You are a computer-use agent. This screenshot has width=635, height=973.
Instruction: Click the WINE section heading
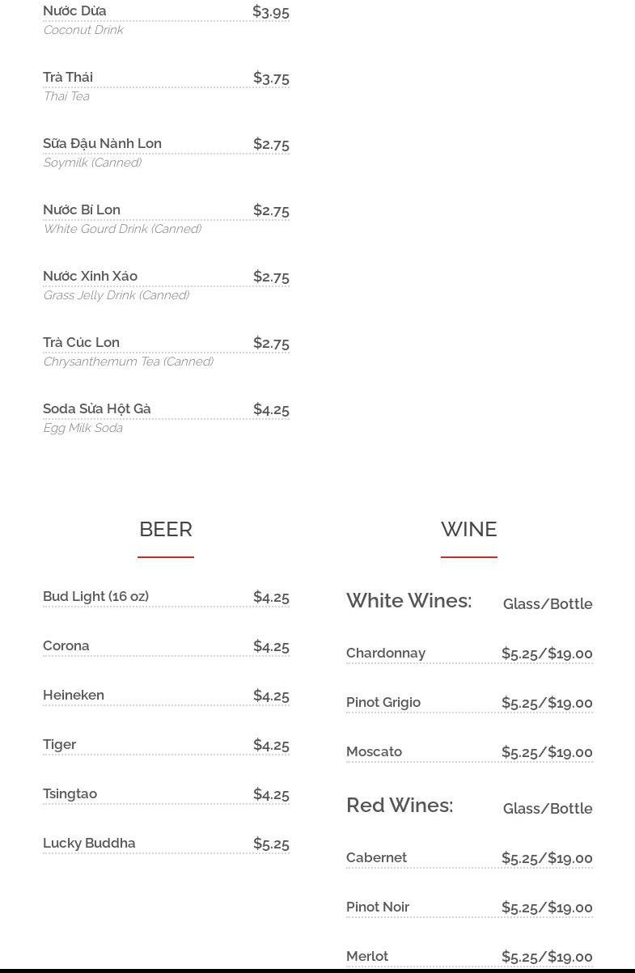[468, 529]
